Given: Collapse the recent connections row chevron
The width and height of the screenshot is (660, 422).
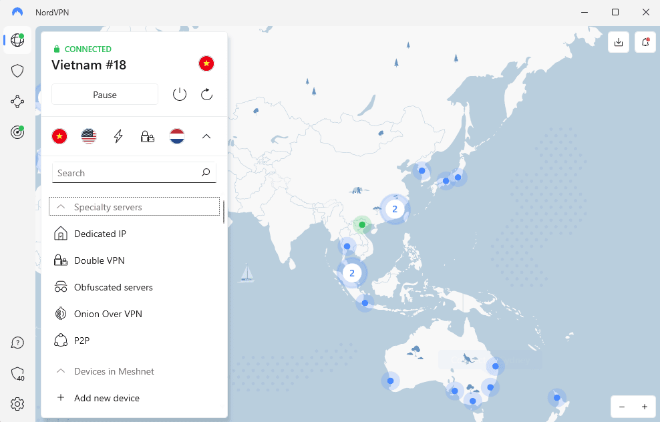Looking at the screenshot, I should point(206,136).
